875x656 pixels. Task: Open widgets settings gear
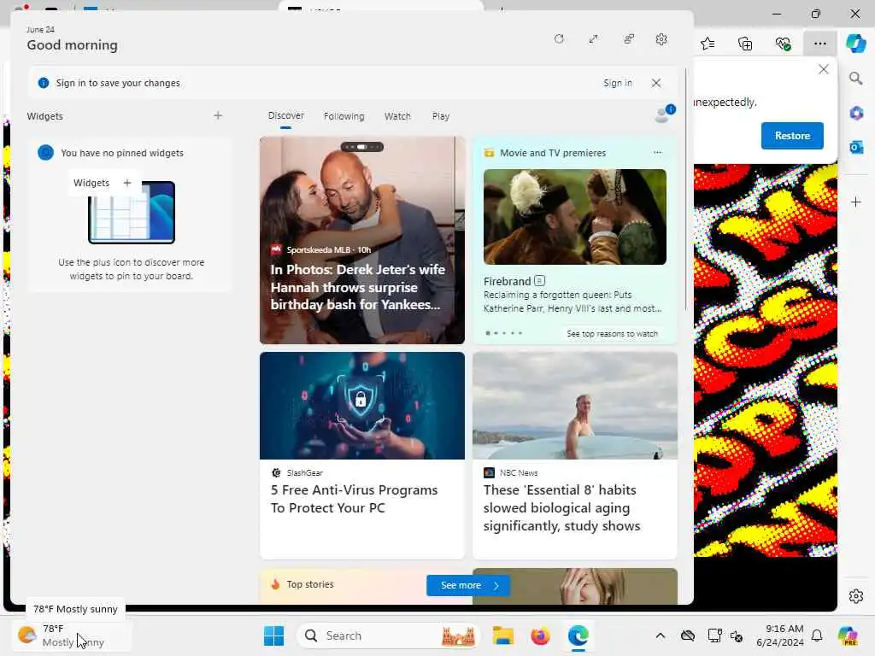pyautogui.click(x=661, y=39)
